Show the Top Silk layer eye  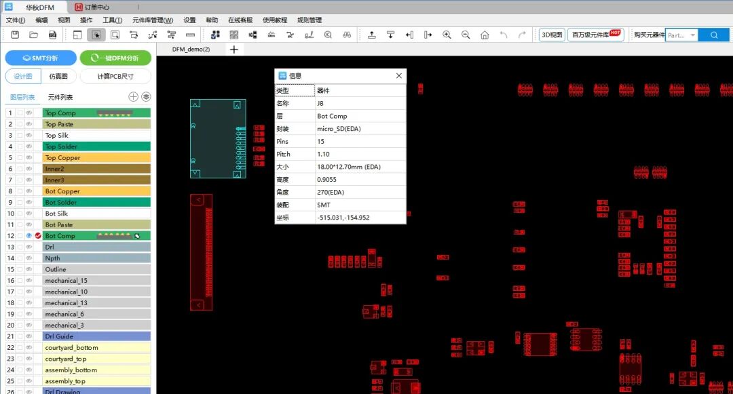coord(29,136)
